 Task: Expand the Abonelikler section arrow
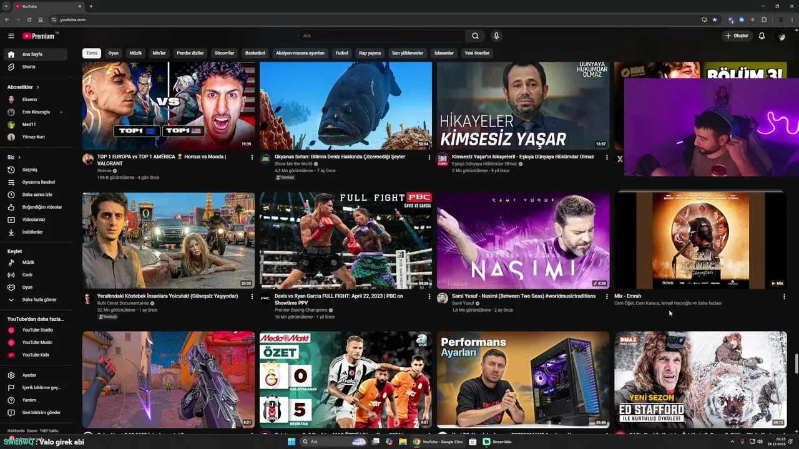coord(37,87)
